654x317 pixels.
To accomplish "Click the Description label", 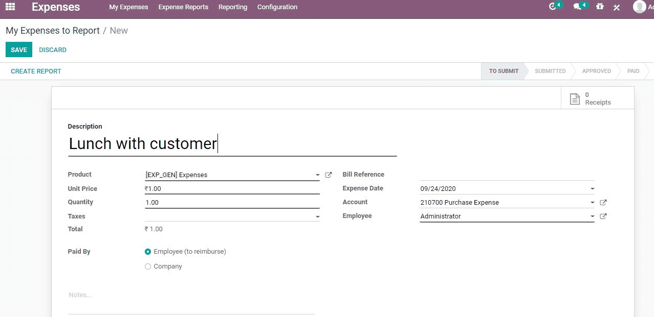I will 85,127.
